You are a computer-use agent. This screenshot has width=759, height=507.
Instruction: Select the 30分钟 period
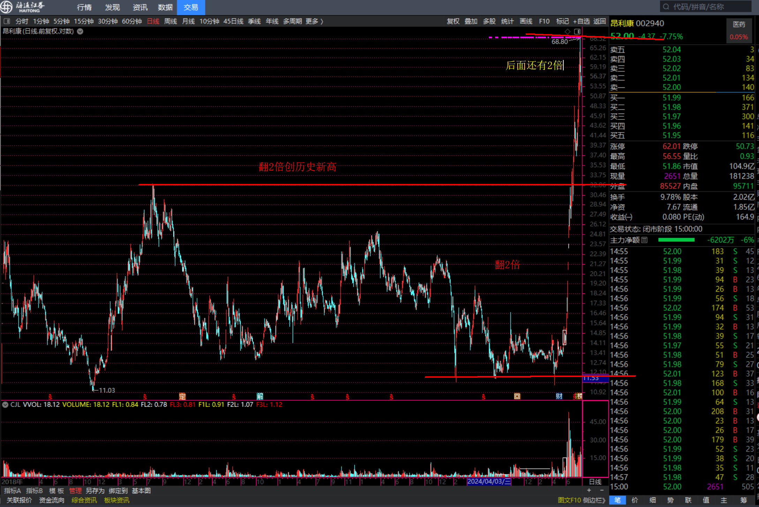coord(108,21)
